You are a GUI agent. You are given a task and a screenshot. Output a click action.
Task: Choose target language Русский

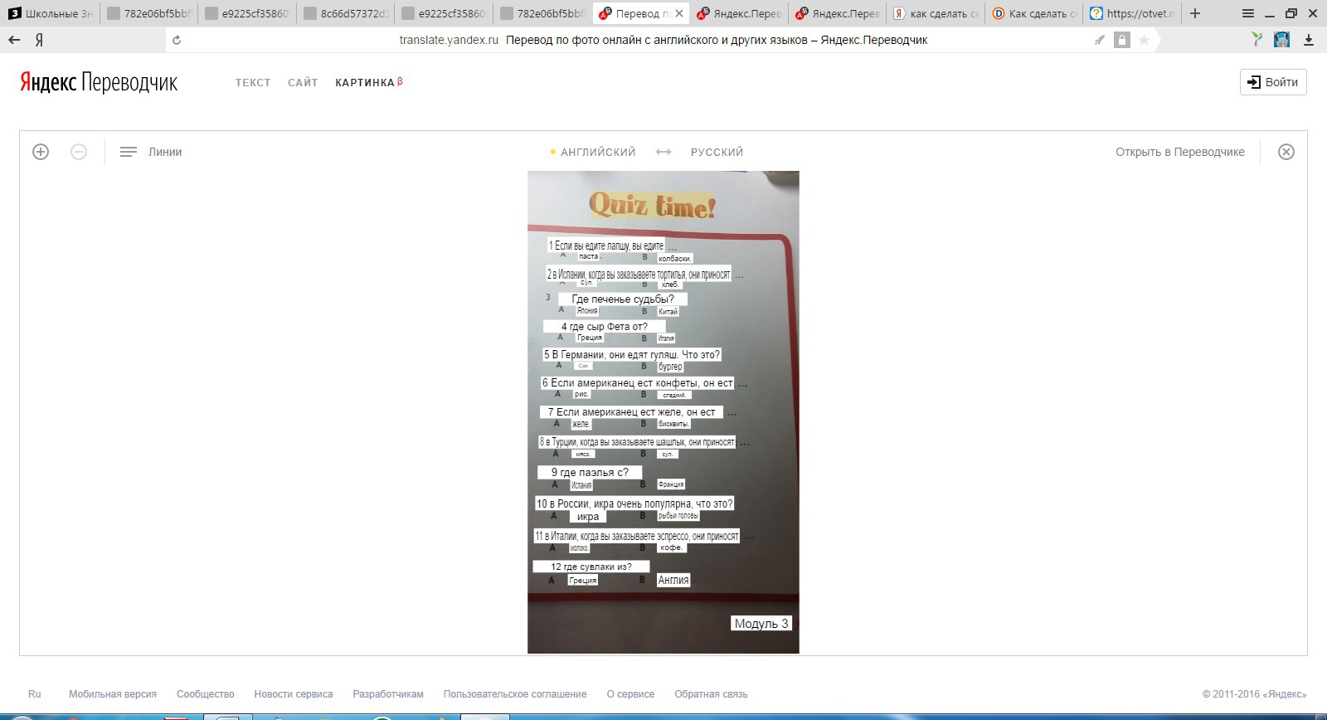pos(717,152)
